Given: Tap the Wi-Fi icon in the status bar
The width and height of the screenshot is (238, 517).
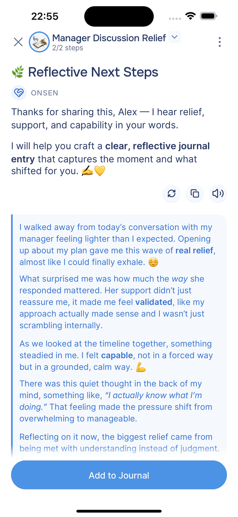Looking at the screenshot, I should pos(191,16).
